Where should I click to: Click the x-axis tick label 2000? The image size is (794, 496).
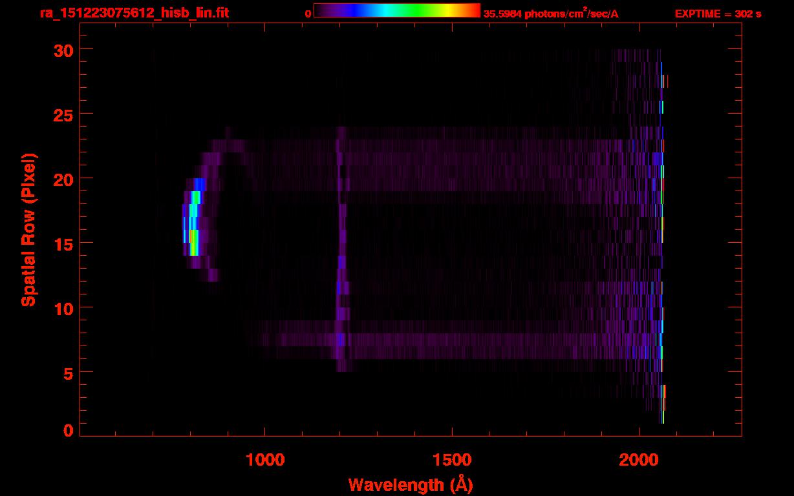point(639,459)
